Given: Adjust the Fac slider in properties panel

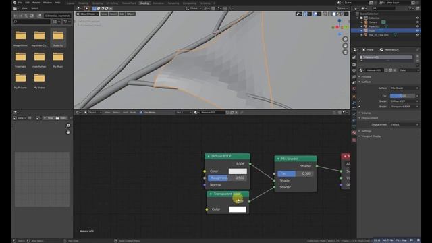Looking at the screenshot, I should click(x=402, y=96).
